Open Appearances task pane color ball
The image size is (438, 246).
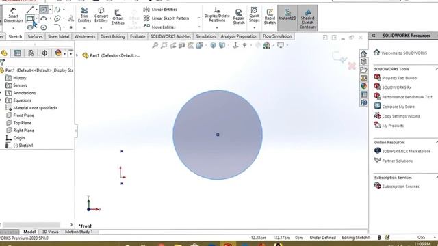click(363, 86)
